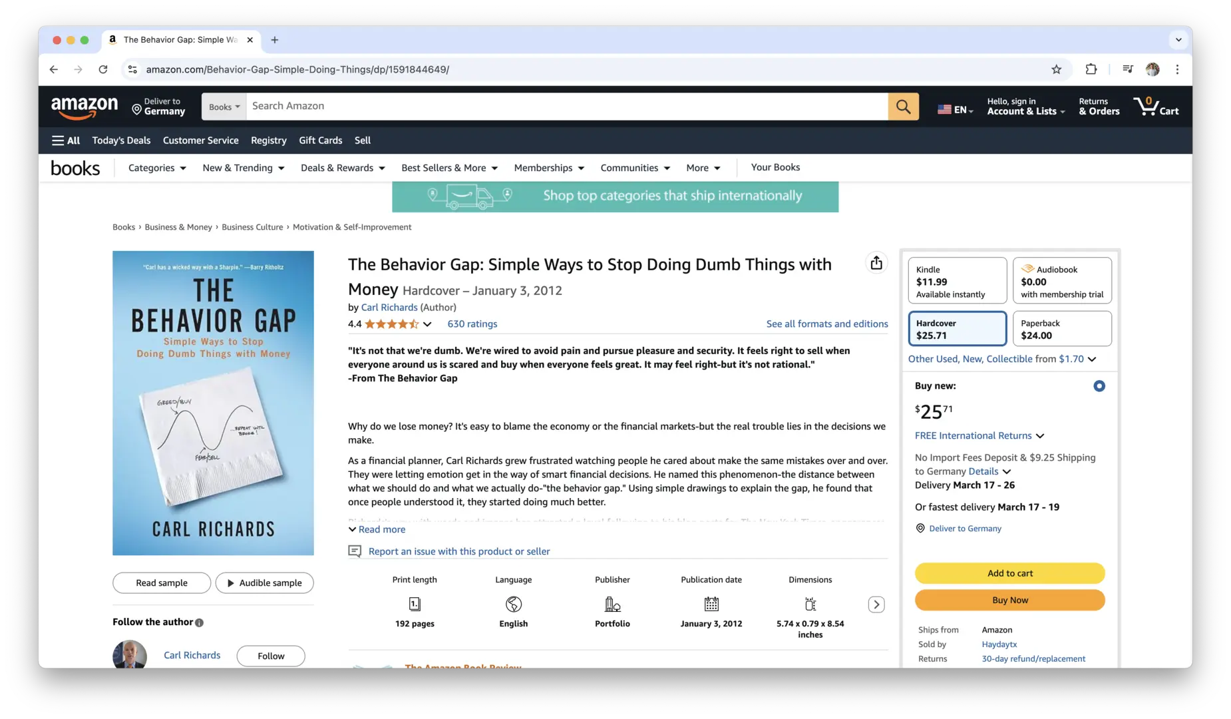
Task: Click the Amazon logo
Action: point(84,107)
